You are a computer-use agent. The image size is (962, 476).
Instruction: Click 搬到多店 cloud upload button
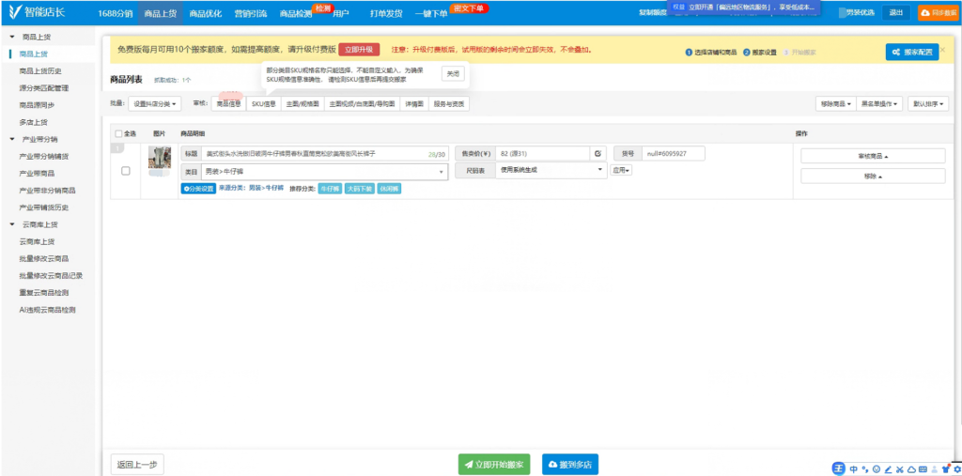click(569, 464)
